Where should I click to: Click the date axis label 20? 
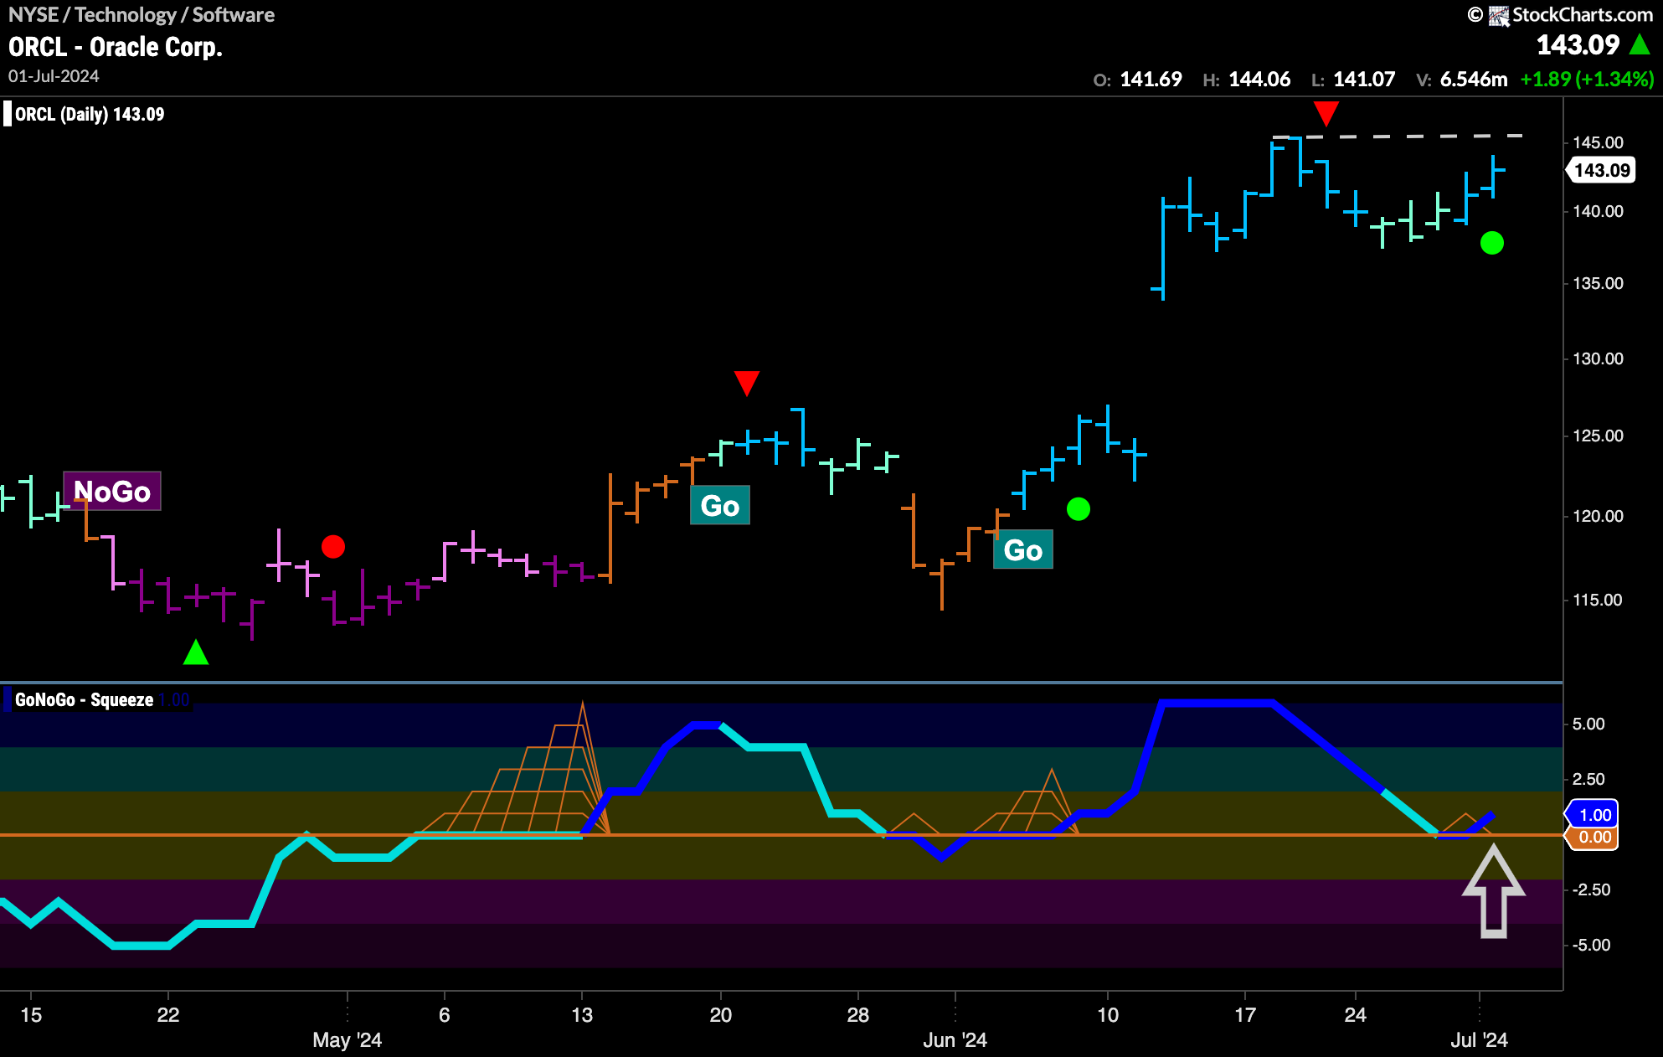click(721, 1015)
